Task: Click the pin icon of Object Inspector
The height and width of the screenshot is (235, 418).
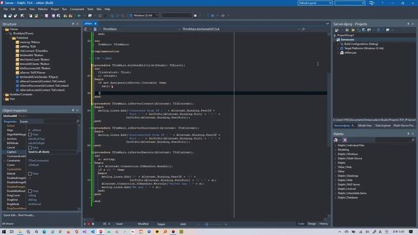Action: coord(73,110)
